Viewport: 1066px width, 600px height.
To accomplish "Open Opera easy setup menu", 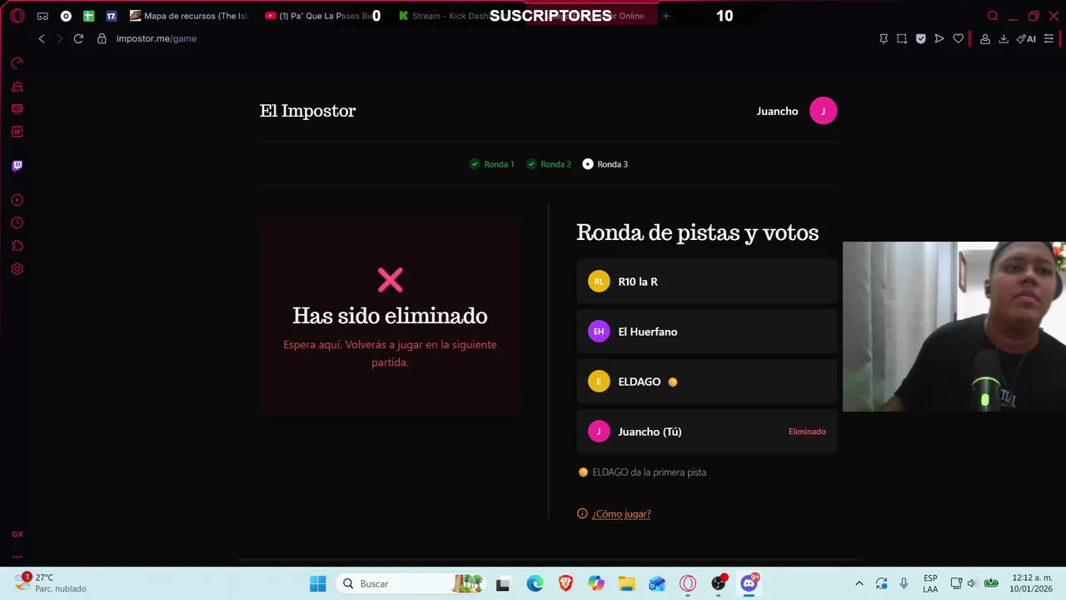I will [1049, 38].
